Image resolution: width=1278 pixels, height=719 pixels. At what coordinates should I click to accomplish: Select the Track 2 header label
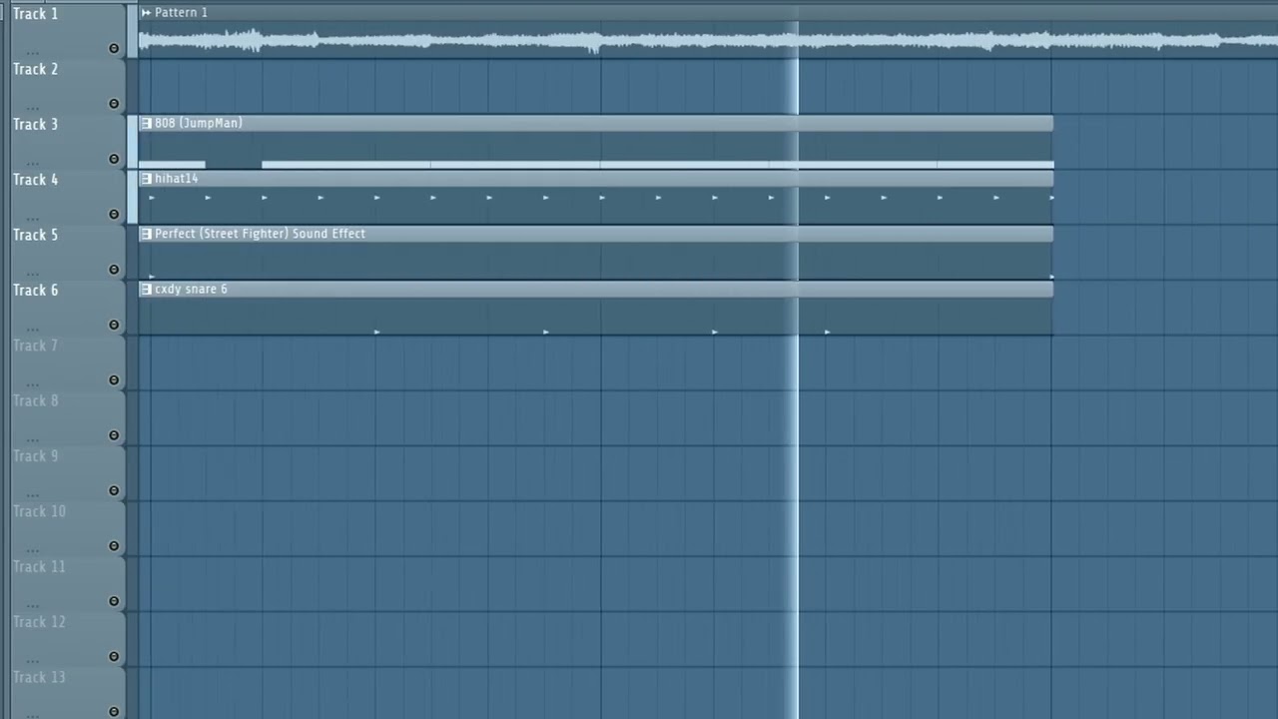point(35,69)
